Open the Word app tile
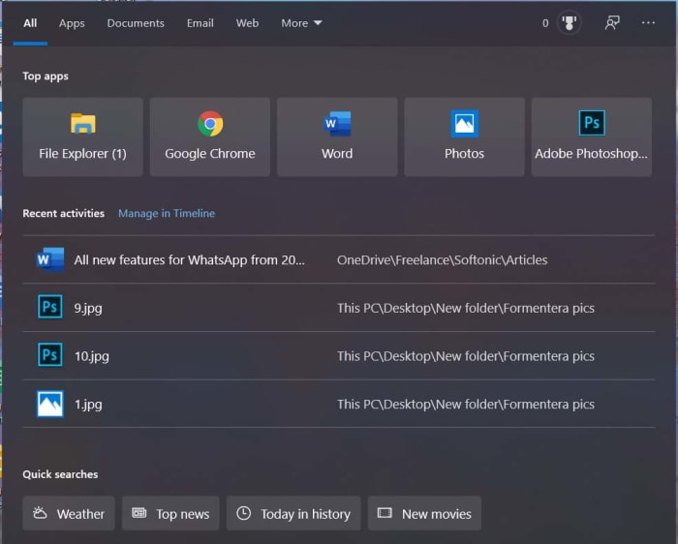The height and width of the screenshot is (544, 678). click(337, 136)
